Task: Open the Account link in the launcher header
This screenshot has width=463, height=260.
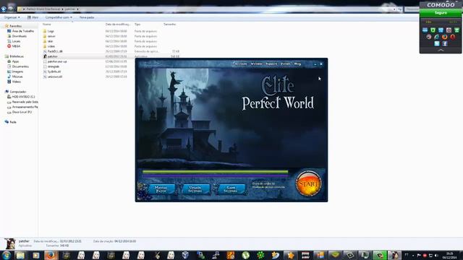Action: coord(241,64)
